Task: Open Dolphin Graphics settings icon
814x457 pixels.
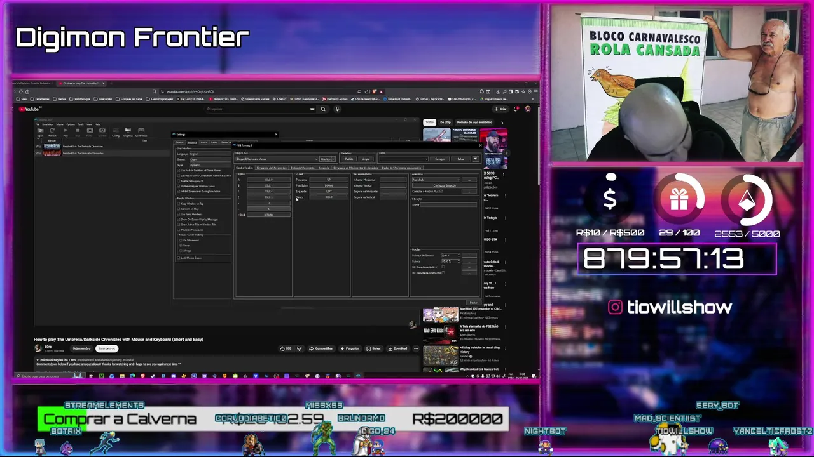Action: point(128,132)
